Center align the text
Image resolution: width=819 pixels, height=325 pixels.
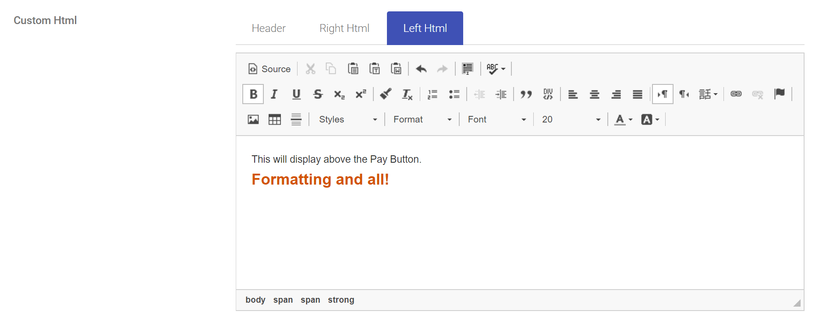594,94
